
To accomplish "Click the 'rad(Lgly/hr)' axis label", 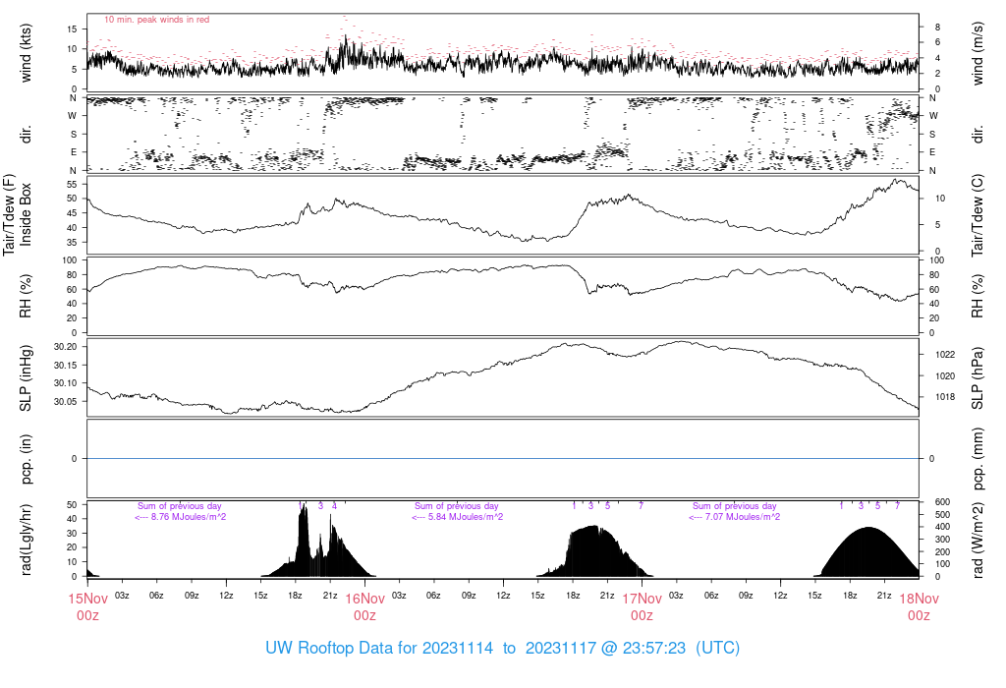I will (x=26, y=540).
